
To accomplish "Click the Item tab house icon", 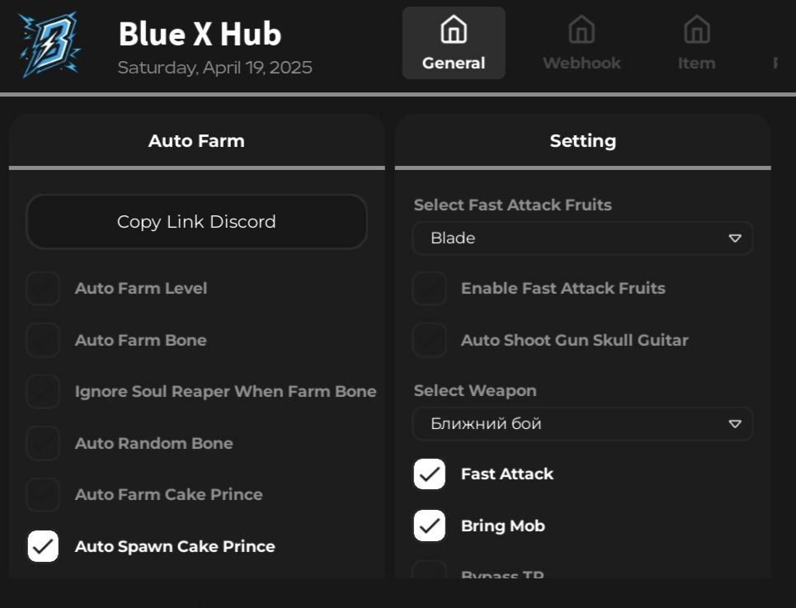I will pyautogui.click(x=696, y=31).
